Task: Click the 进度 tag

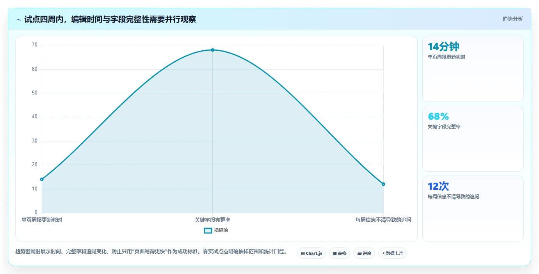Action: point(364,253)
